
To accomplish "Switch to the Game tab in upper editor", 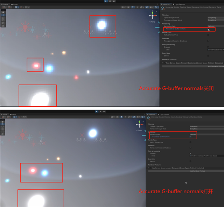I will point(14,4).
